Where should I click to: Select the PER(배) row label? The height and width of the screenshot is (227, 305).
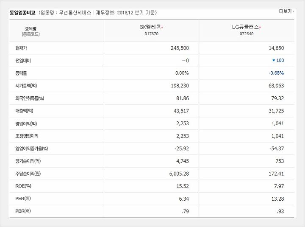click(x=23, y=199)
